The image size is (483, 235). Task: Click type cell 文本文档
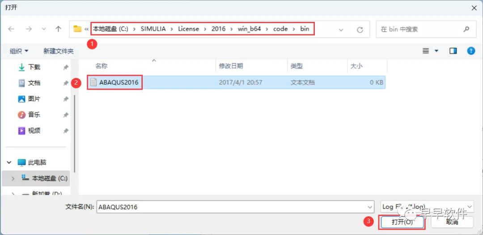pos(302,82)
